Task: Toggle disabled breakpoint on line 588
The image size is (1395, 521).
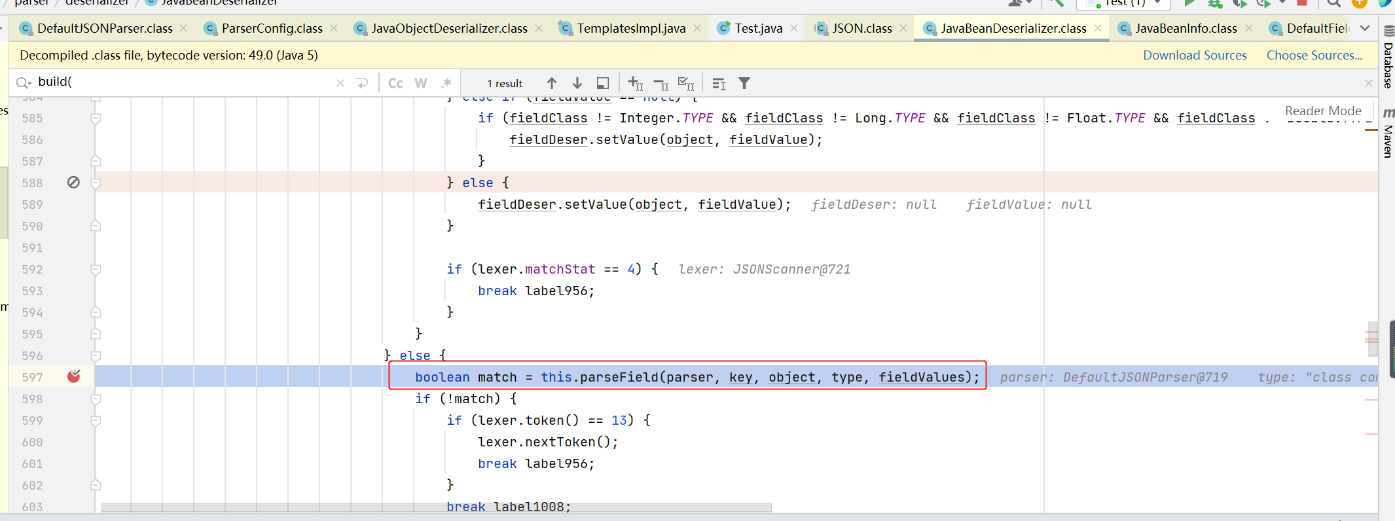Action: [x=73, y=183]
